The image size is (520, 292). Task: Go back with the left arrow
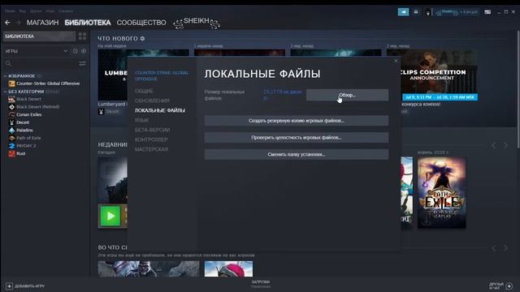pos(7,23)
